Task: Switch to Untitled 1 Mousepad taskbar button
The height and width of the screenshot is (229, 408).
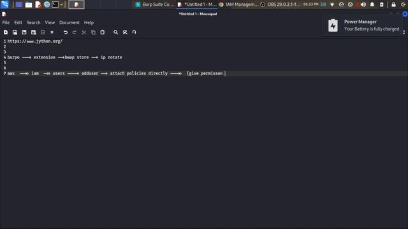Action: [x=197, y=4]
